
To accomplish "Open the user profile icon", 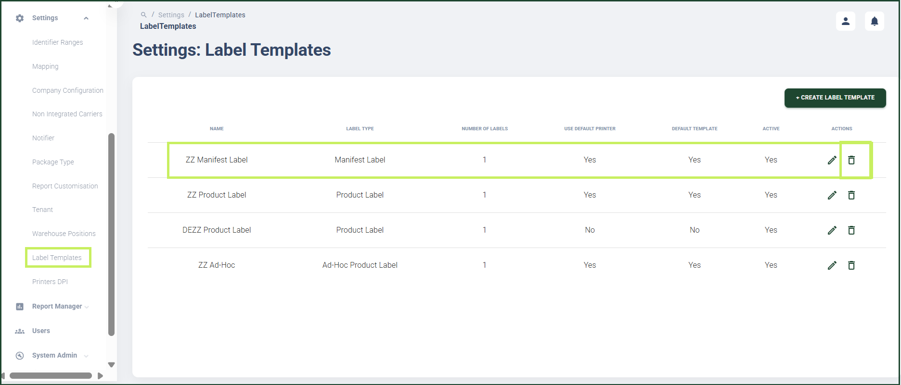I will click(846, 21).
